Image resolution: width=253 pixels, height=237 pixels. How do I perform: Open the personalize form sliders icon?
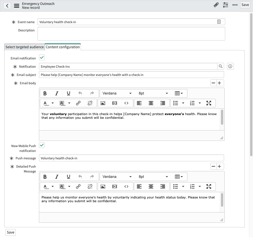click(226, 5)
